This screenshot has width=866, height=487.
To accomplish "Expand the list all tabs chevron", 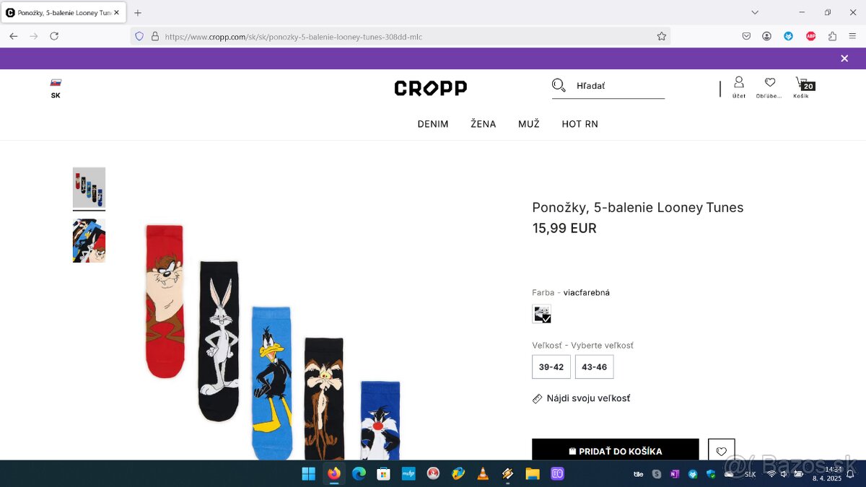I will pos(755,12).
